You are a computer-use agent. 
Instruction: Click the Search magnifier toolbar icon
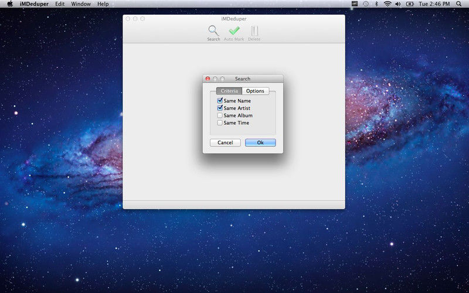(x=213, y=31)
